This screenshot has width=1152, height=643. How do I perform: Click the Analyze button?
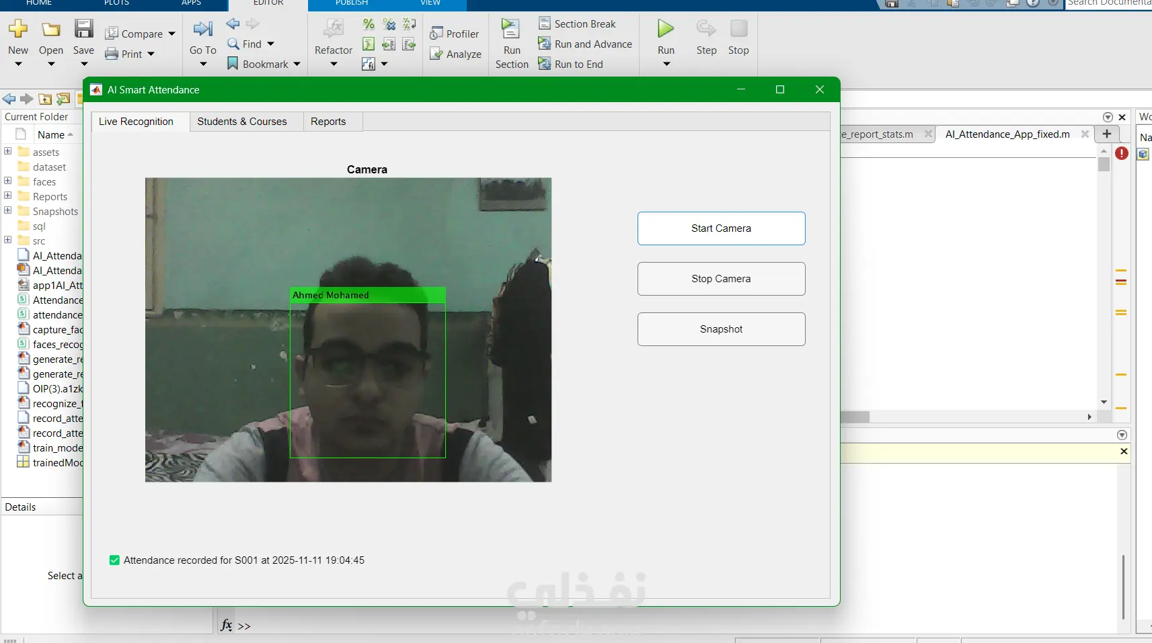455,54
